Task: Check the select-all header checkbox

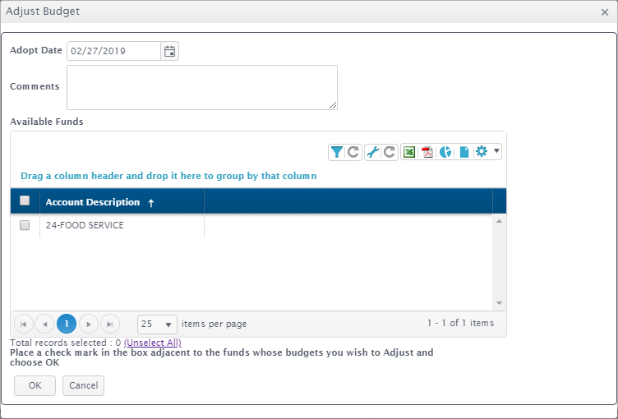Action: point(25,200)
